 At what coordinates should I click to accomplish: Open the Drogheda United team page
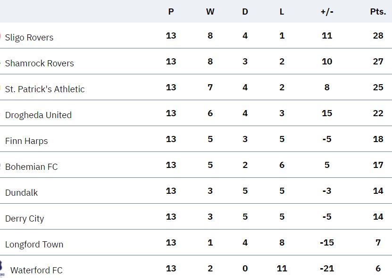pos(38,115)
